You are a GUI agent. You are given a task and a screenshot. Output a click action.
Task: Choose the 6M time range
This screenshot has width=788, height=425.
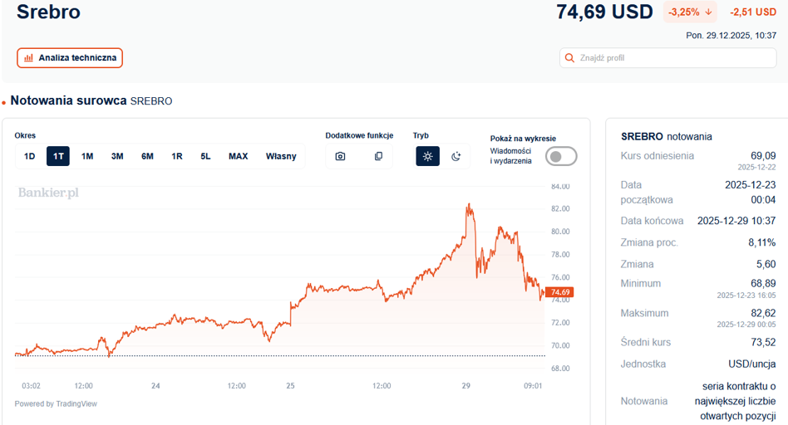pos(147,156)
